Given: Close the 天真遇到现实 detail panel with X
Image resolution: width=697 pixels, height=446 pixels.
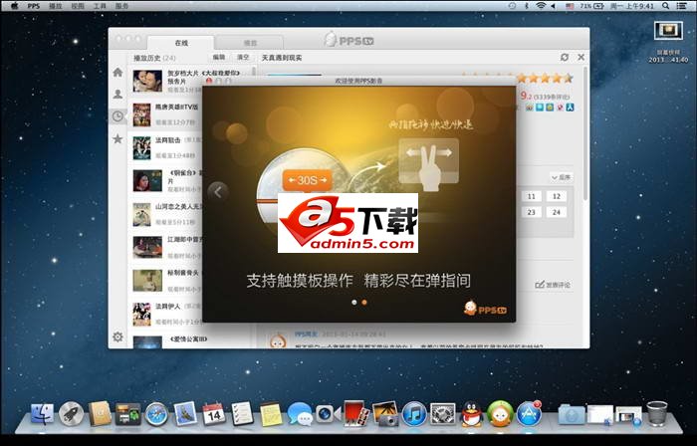Looking at the screenshot, I should [x=581, y=58].
